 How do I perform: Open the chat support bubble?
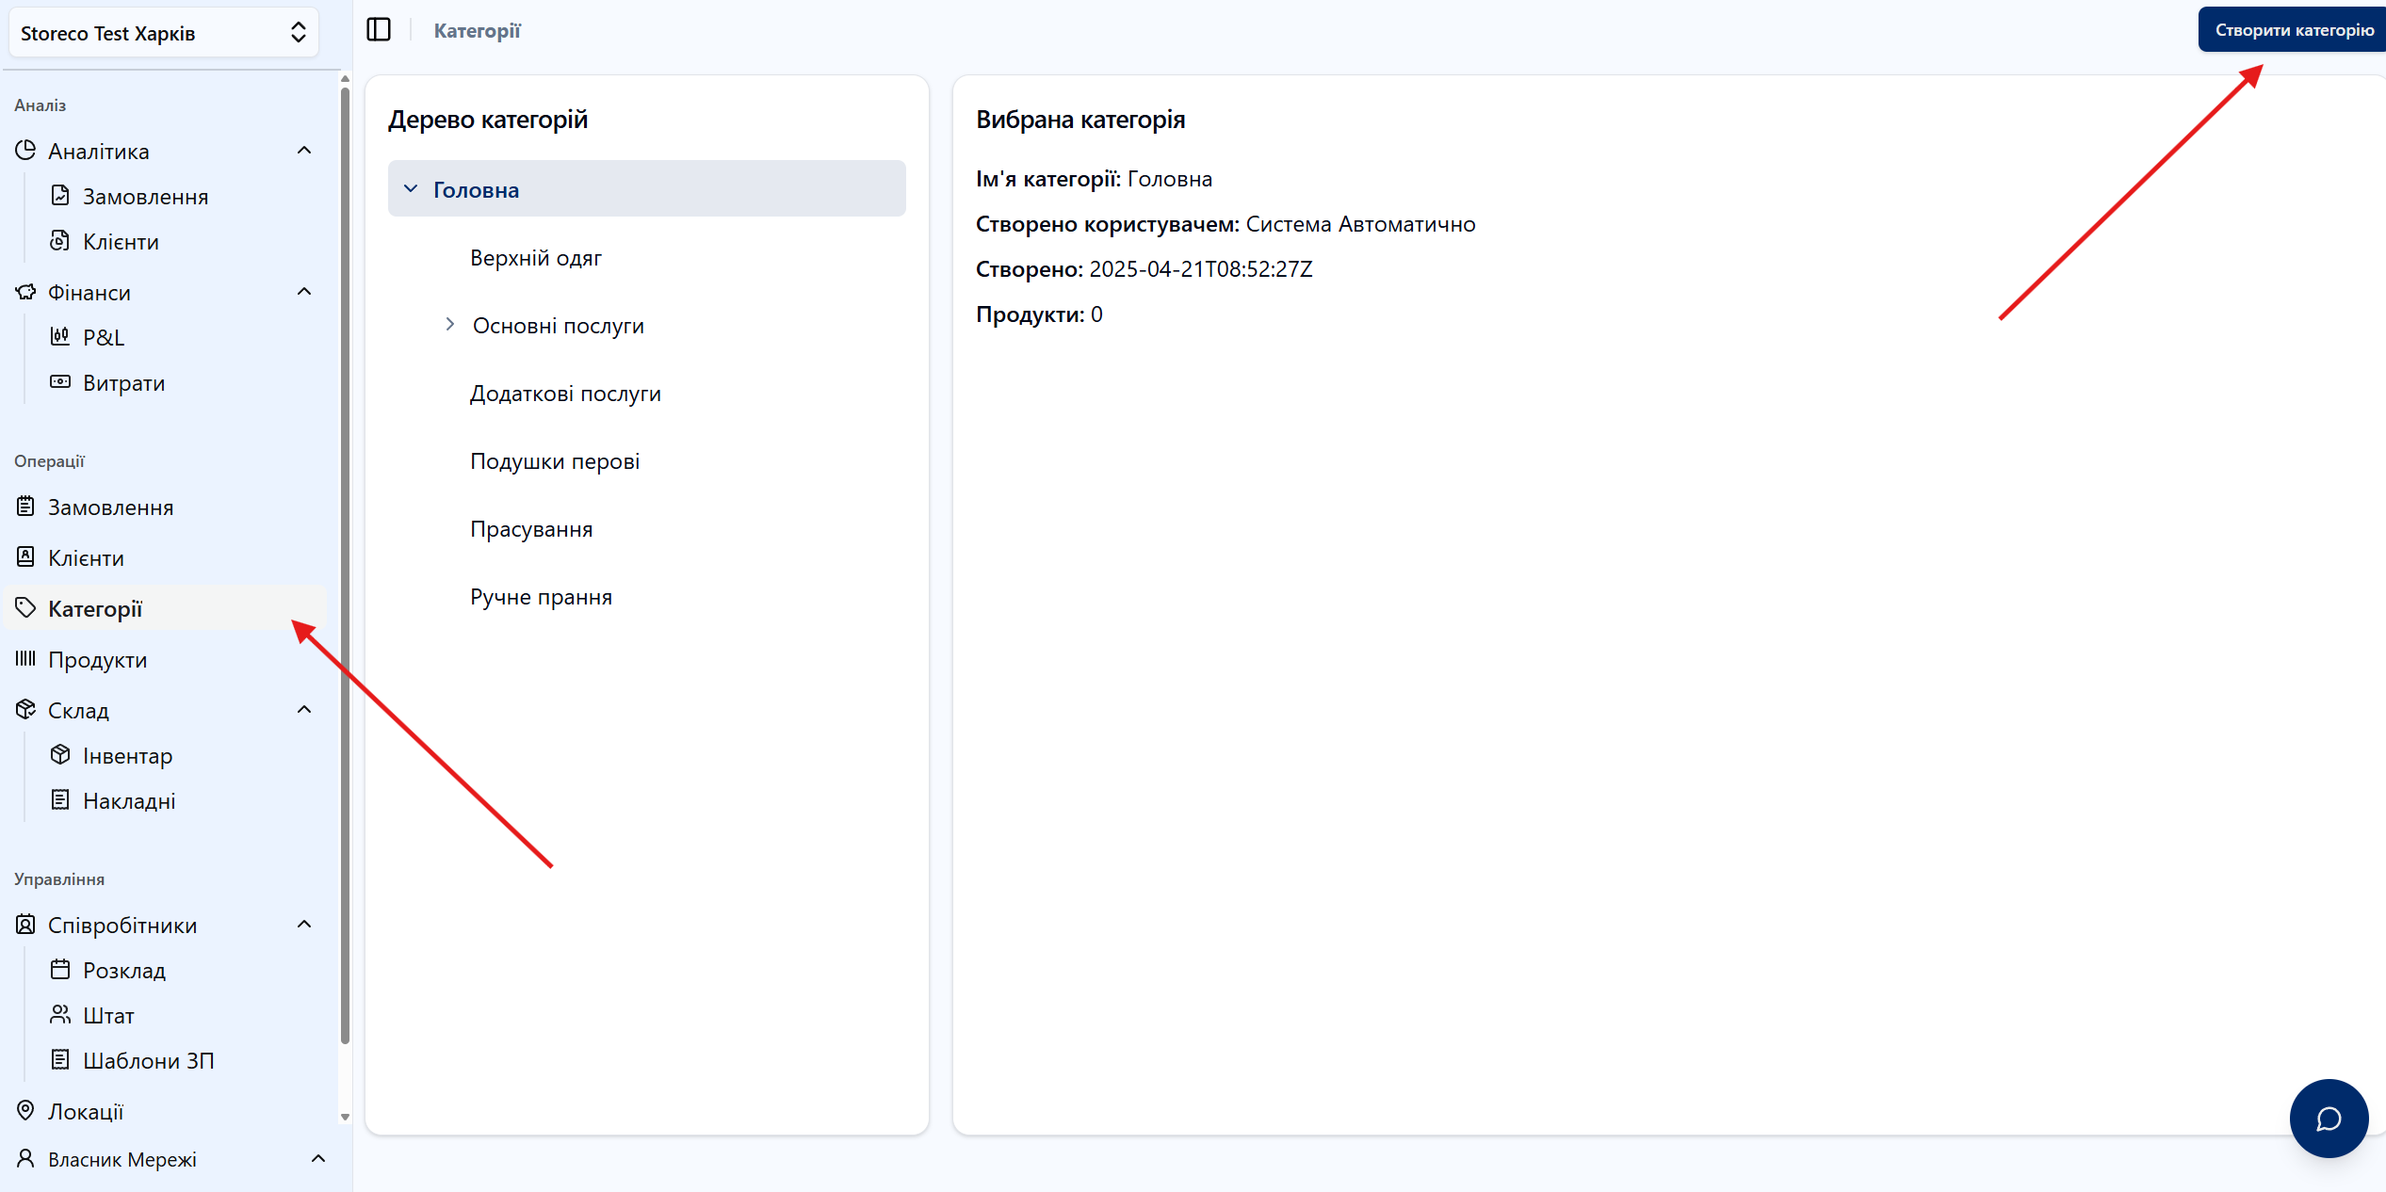(2329, 1119)
